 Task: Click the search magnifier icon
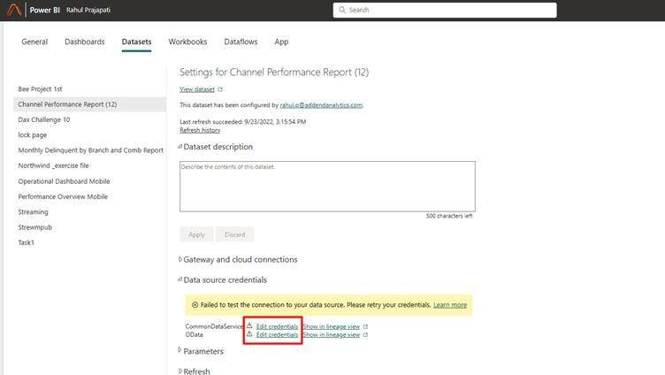coord(341,10)
